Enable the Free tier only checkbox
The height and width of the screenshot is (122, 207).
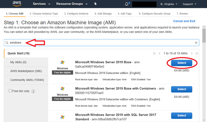tap(10, 91)
